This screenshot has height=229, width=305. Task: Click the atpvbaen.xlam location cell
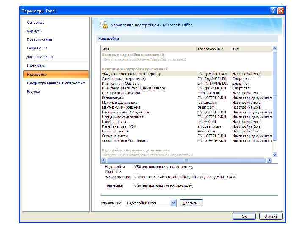(209, 126)
